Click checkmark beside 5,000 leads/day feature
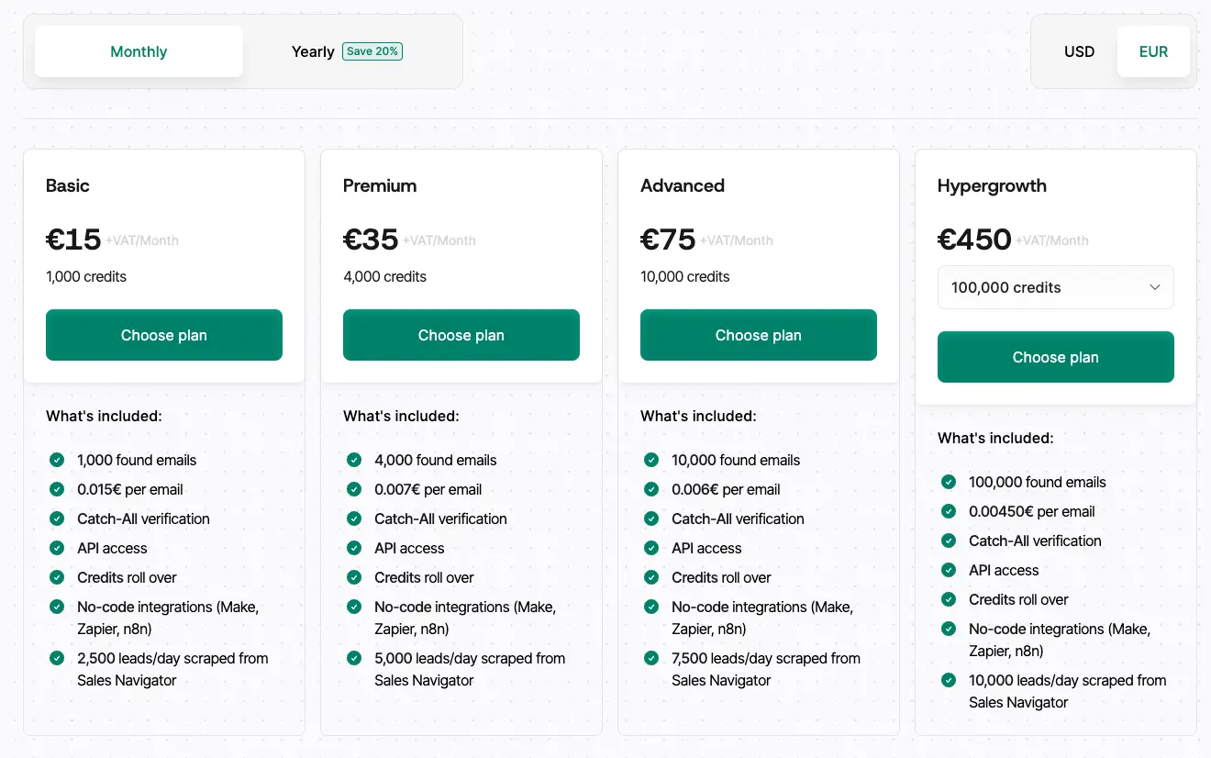Screen dimensions: 1211x758 [354, 658]
